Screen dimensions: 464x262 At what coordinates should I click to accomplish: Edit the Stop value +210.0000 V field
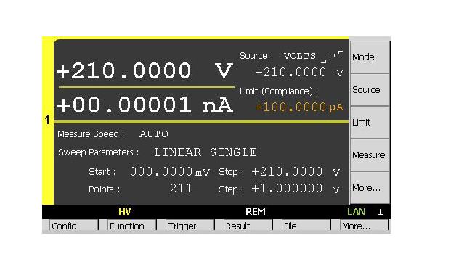(x=296, y=171)
